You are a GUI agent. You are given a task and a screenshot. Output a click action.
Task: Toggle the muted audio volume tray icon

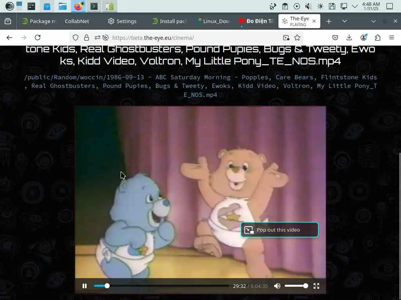[x=309, y=6]
